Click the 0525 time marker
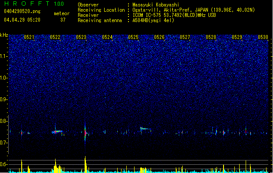The width and height of the screenshot is (273, 173). coord(133,37)
